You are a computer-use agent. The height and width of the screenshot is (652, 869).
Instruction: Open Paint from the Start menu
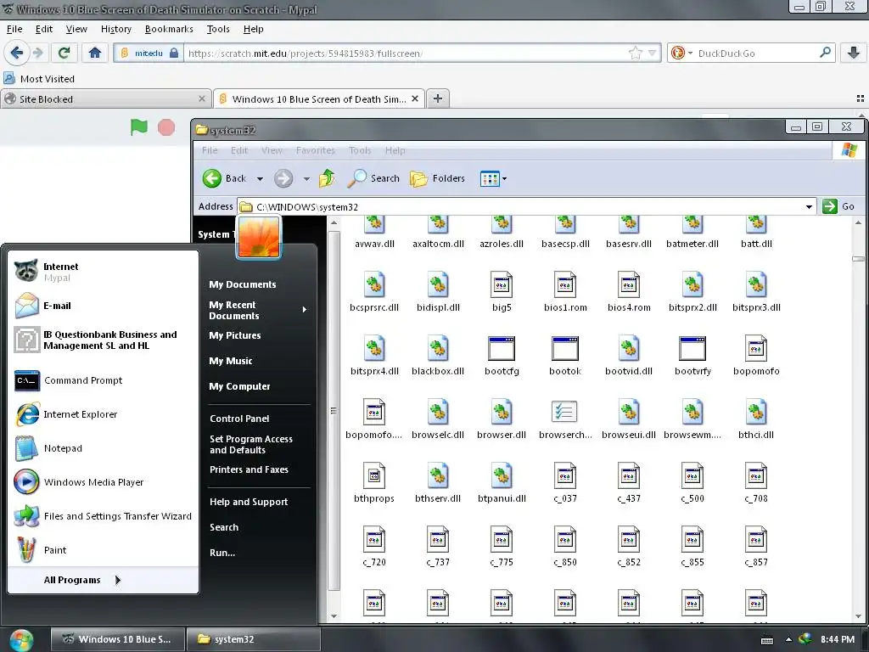pos(103,550)
